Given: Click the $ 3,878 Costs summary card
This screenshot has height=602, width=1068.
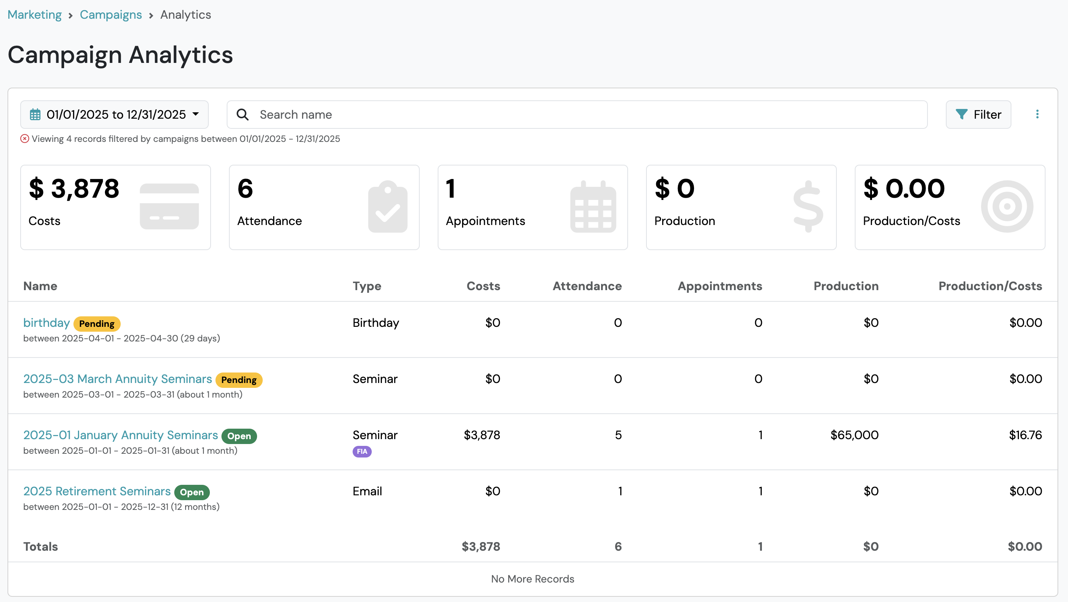Looking at the screenshot, I should point(116,207).
